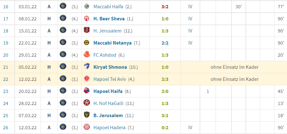Click the Hapoel Tel Aviv red crest
Viewport: 287px width, 134px height.
86,79
